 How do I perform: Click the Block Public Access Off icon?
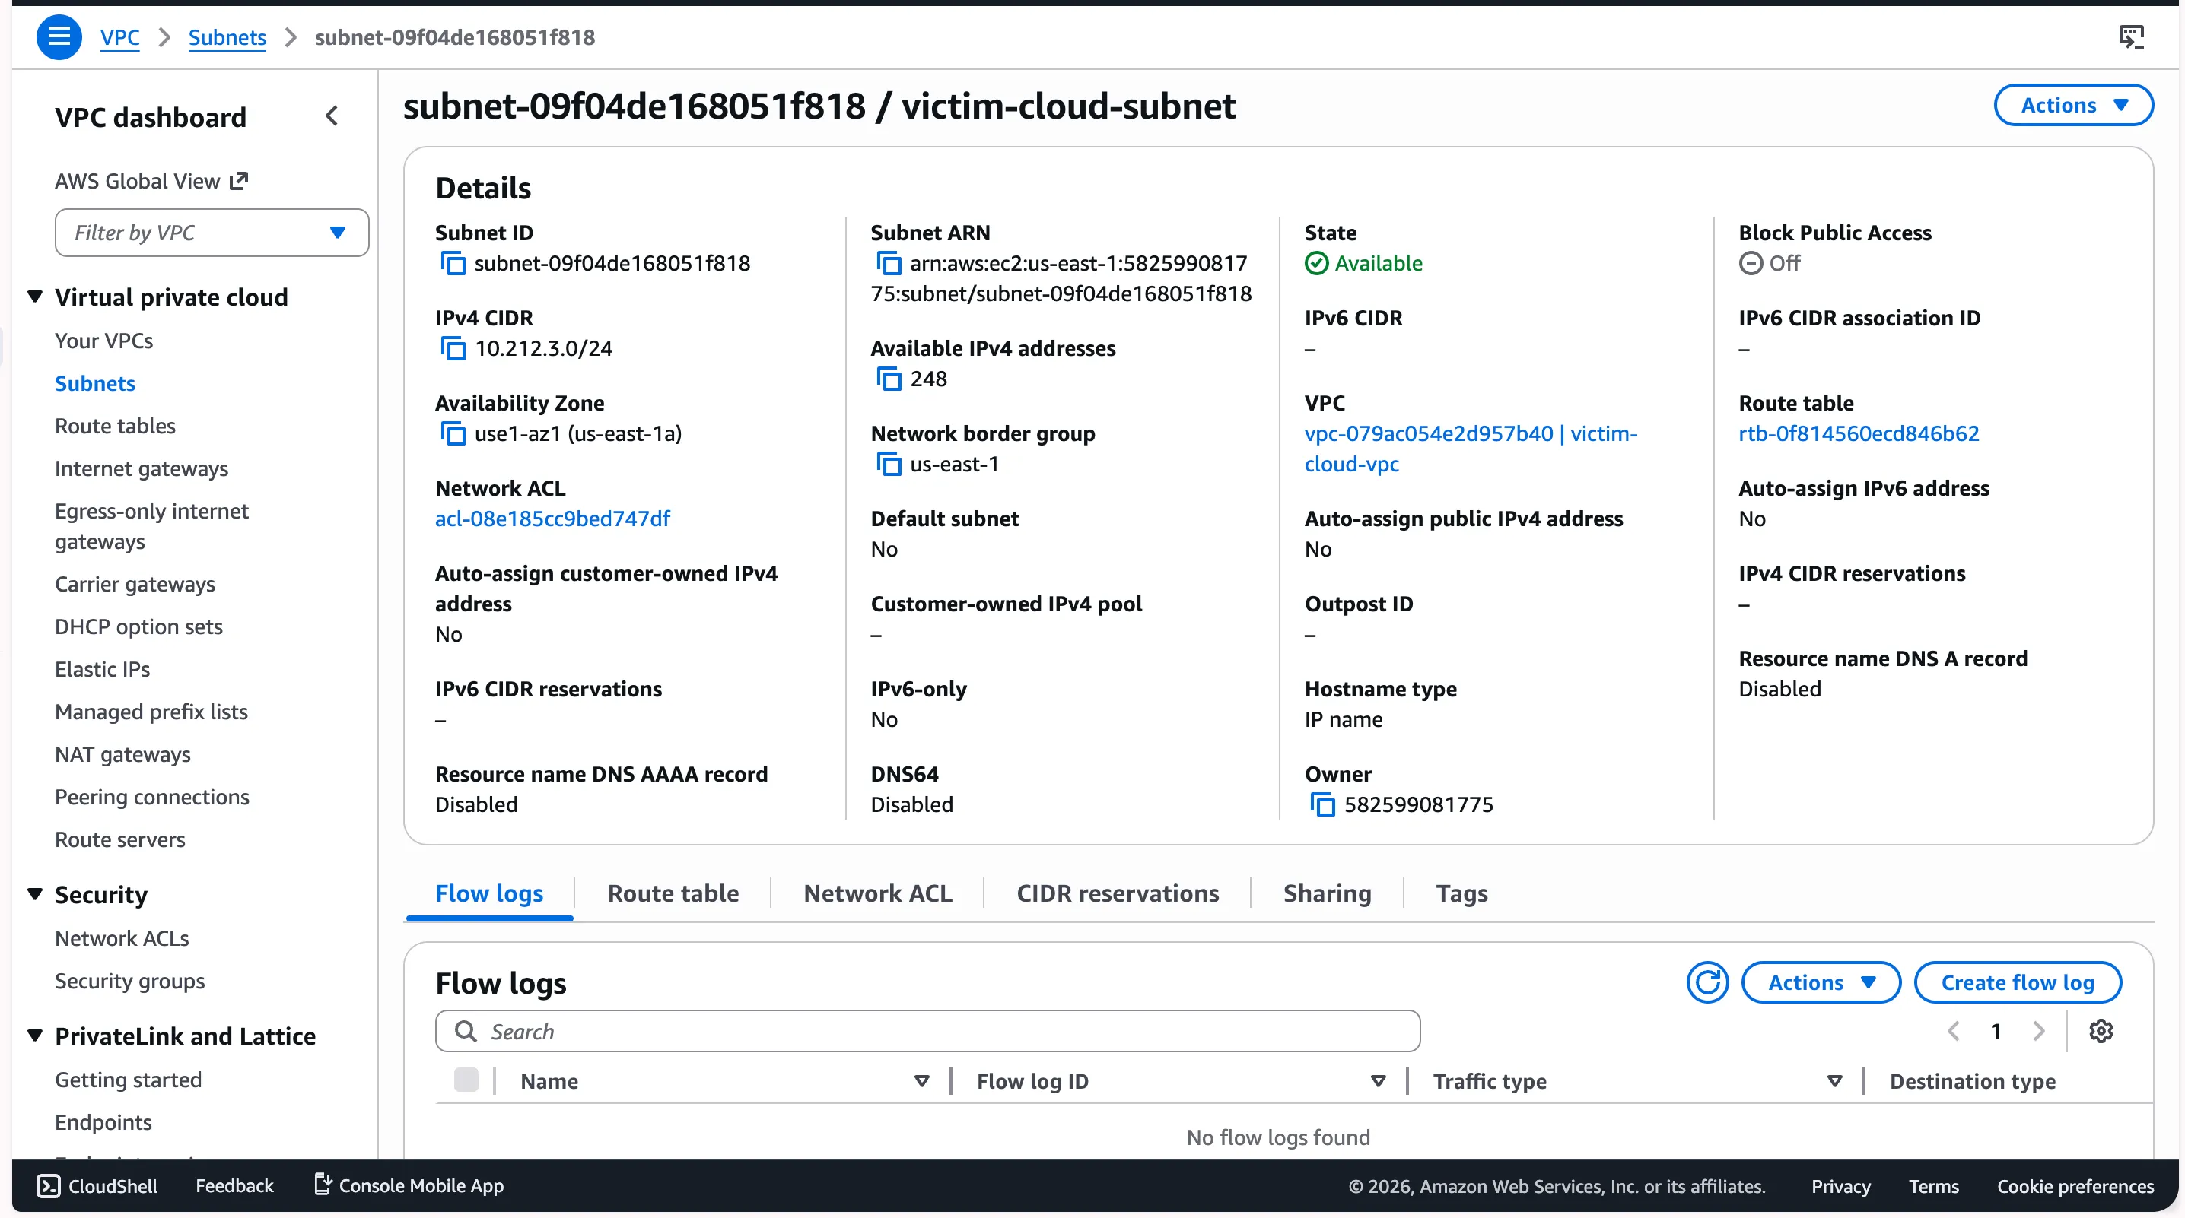click(1750, 264)
